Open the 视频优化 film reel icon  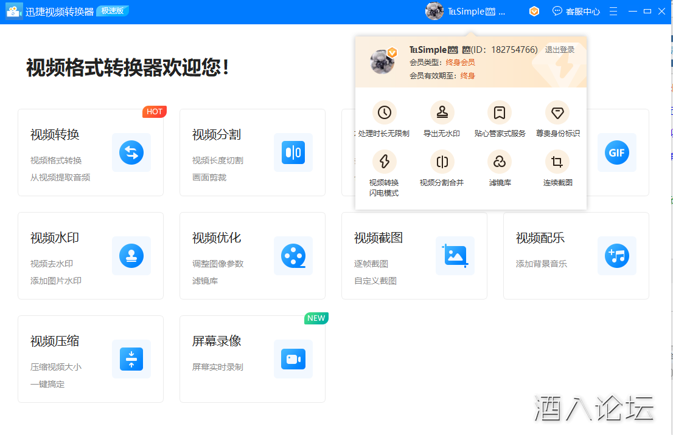pyautogui.click(x=293, y=256)
